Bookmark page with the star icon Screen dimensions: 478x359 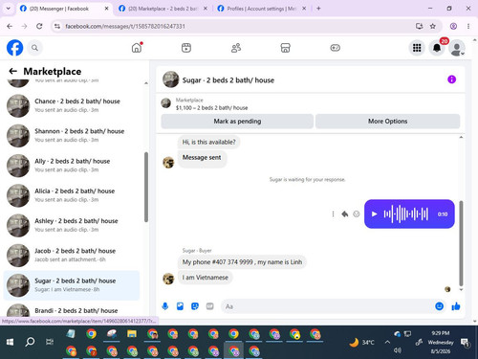pyautogui.click(x=432, y=26)
